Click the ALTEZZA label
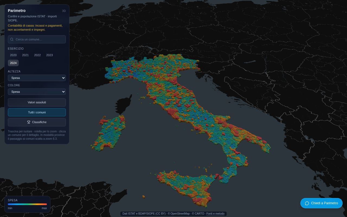 (x=14, y=71)
